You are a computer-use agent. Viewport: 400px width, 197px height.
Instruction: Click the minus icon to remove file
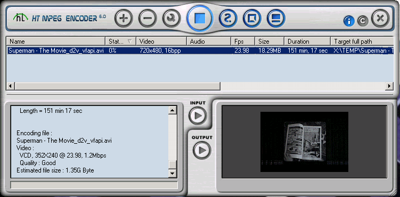[148, 18]
